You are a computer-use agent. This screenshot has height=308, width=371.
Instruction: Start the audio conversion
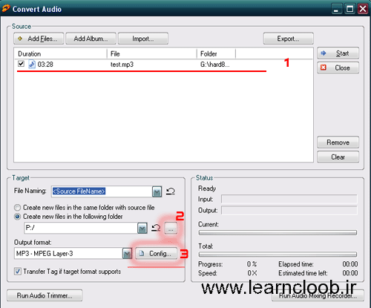pyautogui.click(x=338, y=53)
